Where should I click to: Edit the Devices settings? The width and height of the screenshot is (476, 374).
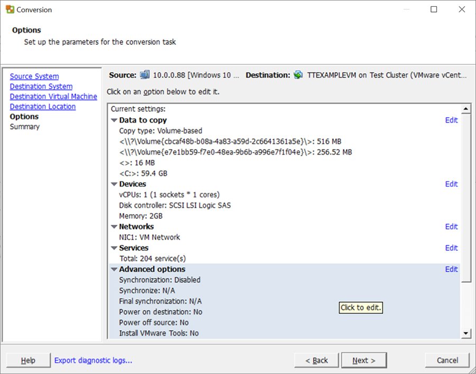[451, 184]
